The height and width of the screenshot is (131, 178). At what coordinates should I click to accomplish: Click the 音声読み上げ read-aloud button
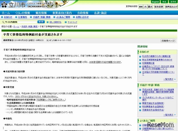(171, 7)
